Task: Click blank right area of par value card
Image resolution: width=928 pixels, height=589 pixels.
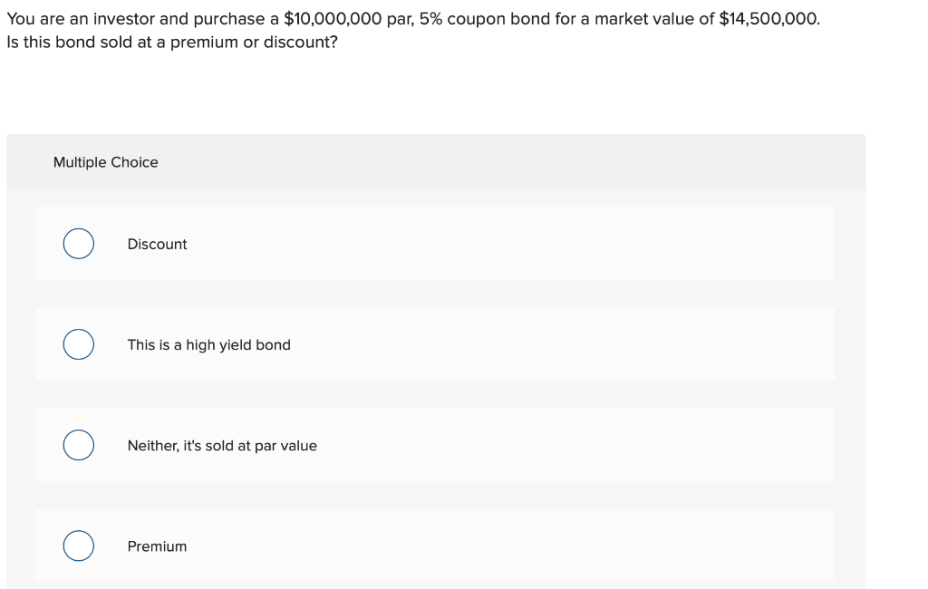Action: [589, 445]
